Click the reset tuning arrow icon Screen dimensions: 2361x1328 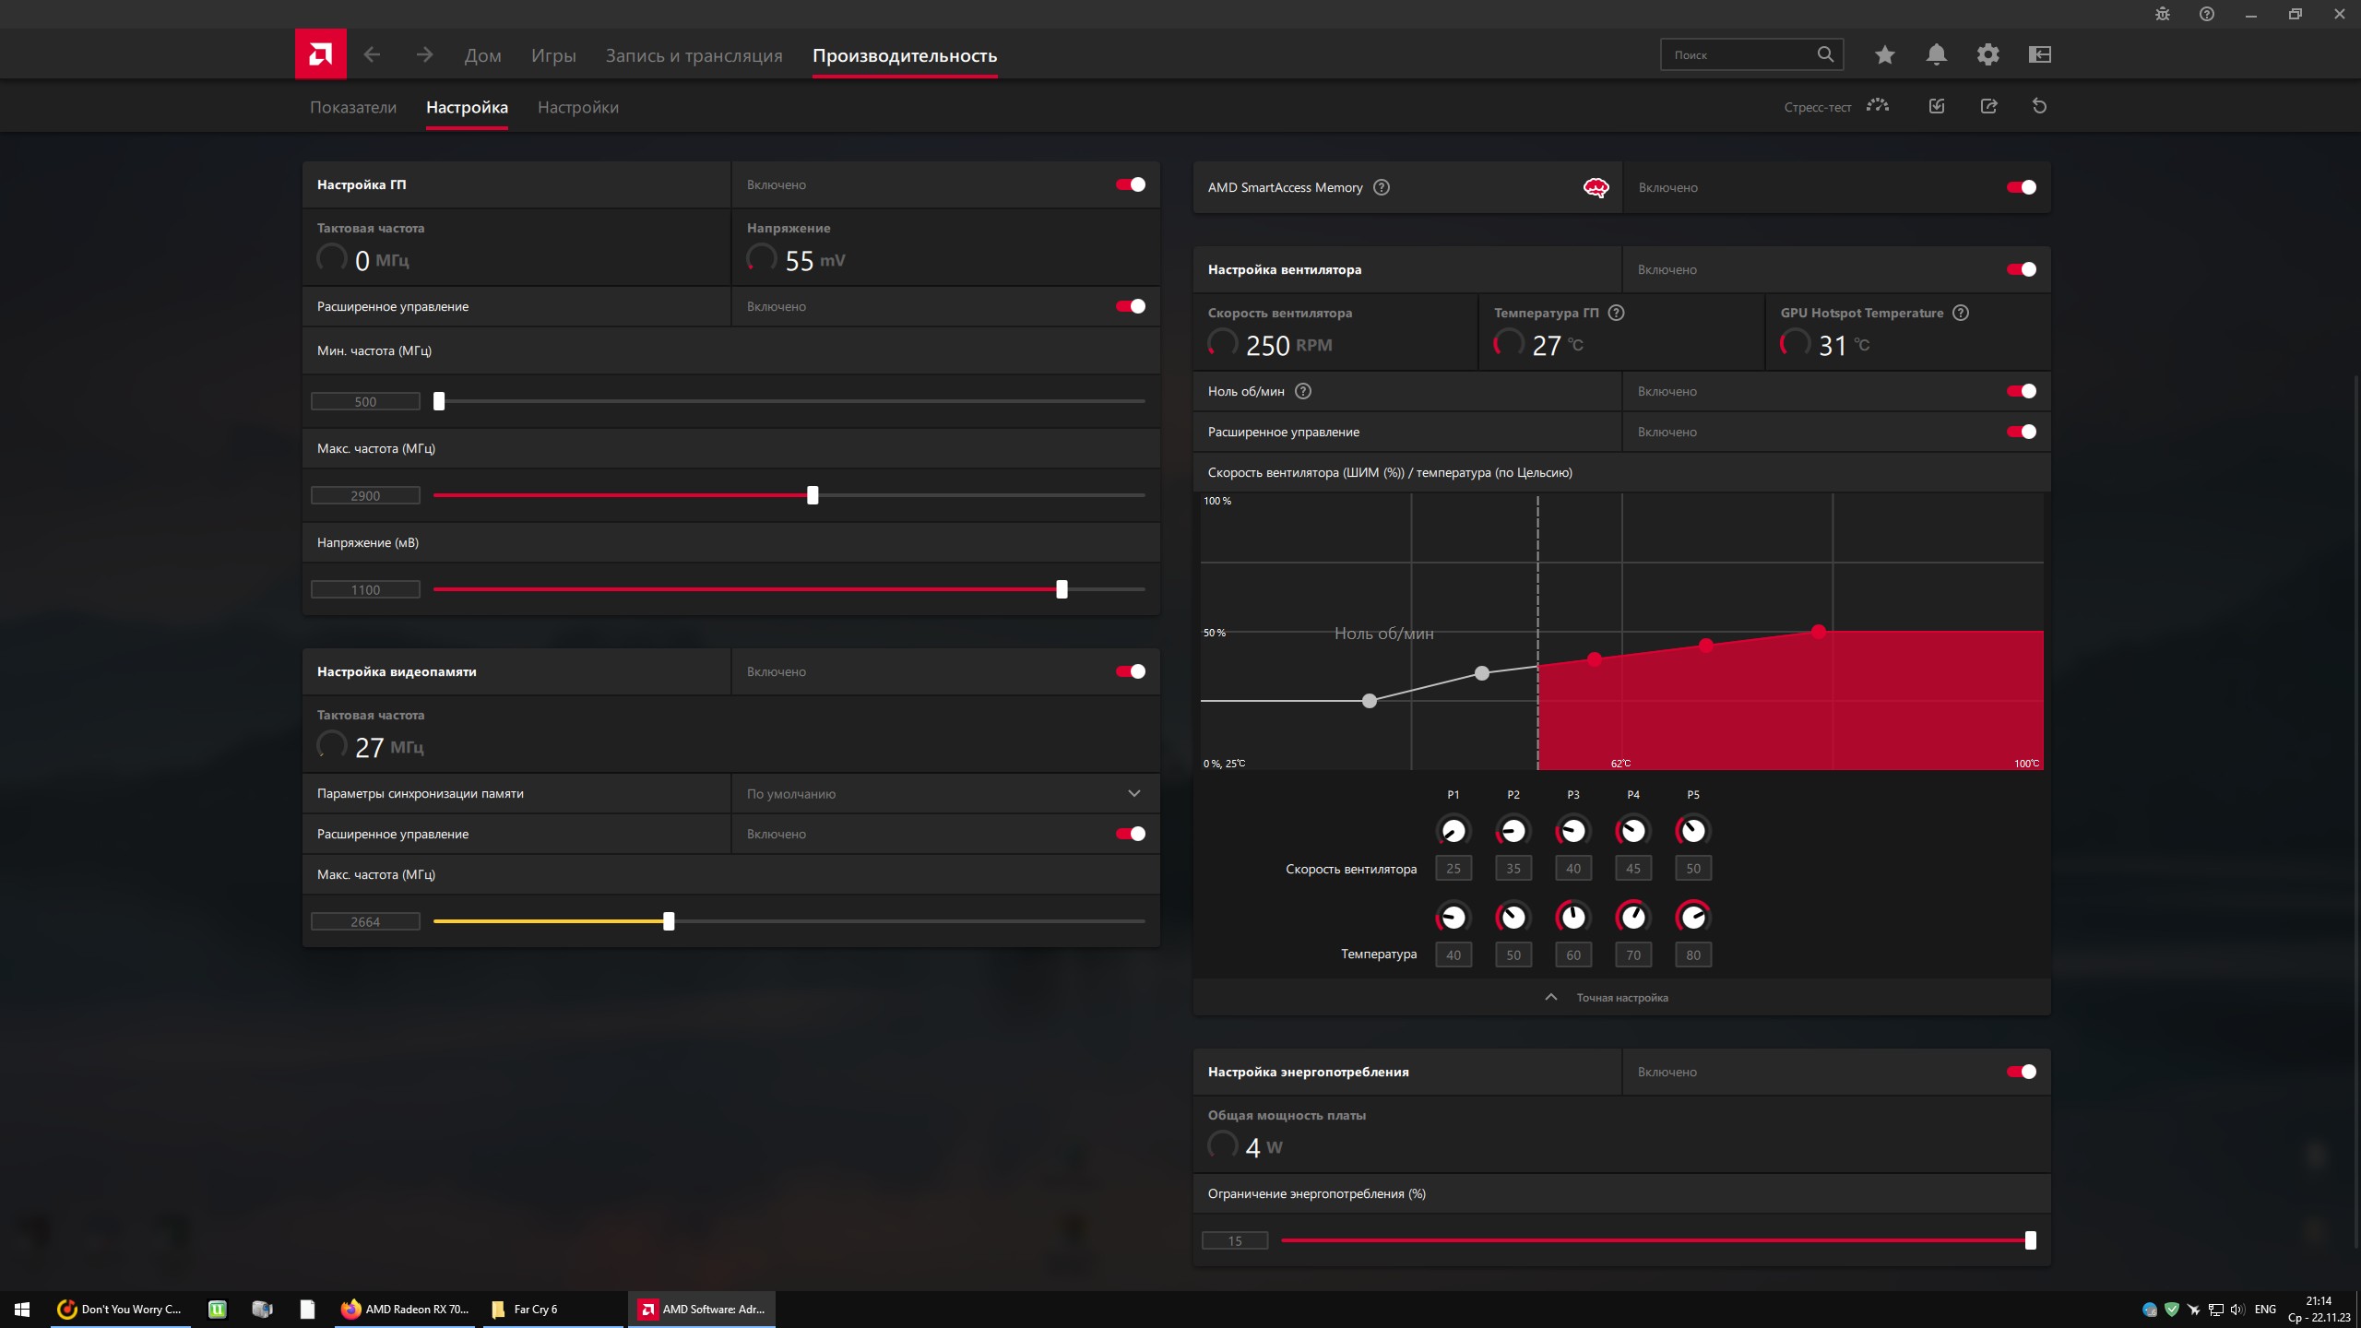[2039, 106]
